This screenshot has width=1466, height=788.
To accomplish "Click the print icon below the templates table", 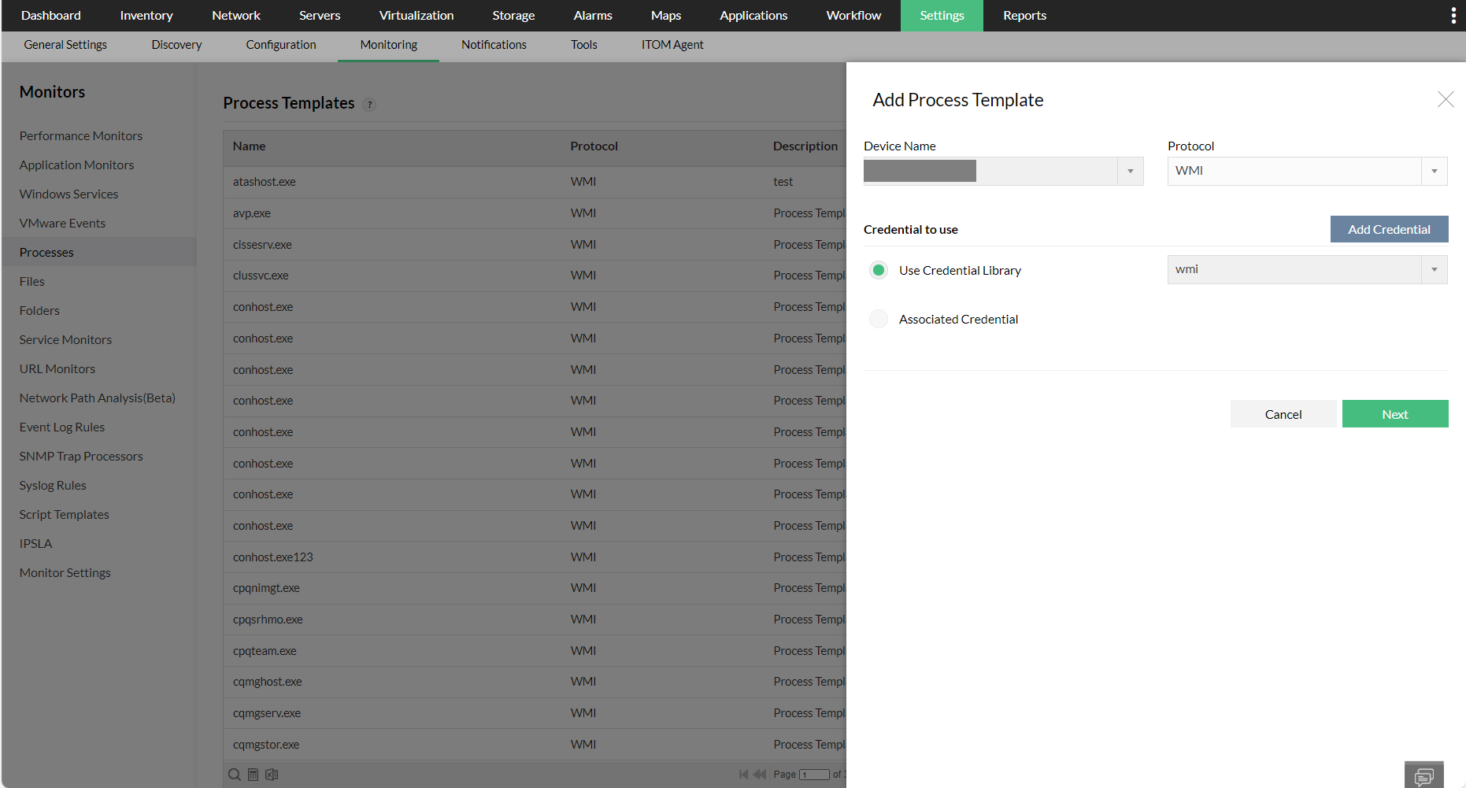I will coord(253,774).
